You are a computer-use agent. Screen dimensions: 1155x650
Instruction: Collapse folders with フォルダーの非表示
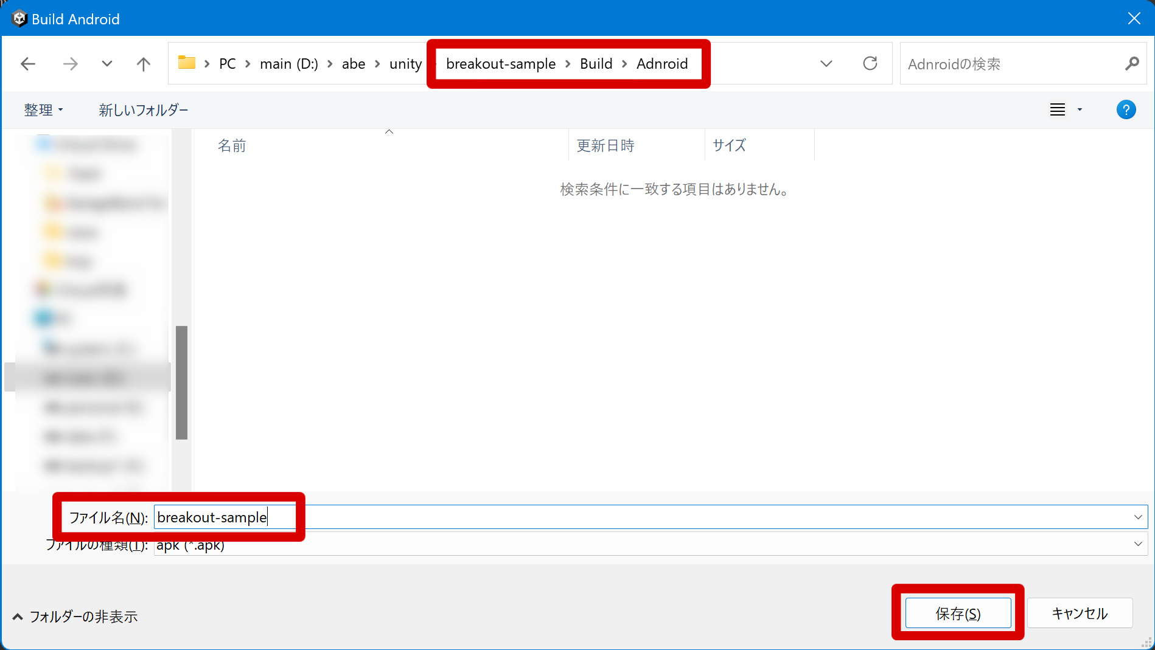tap(75, 617)
